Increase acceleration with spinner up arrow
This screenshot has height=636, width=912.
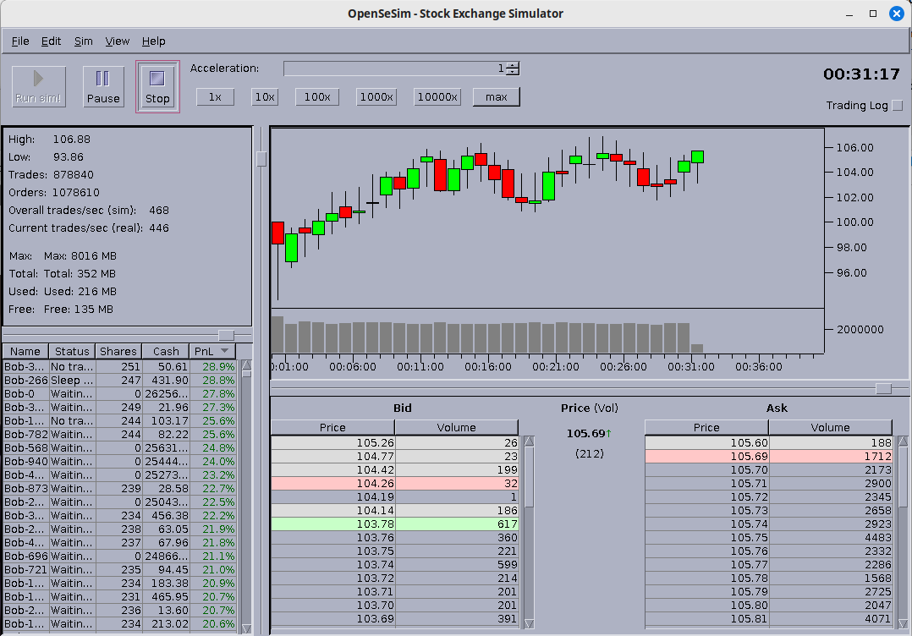click(x=513, y=65)
